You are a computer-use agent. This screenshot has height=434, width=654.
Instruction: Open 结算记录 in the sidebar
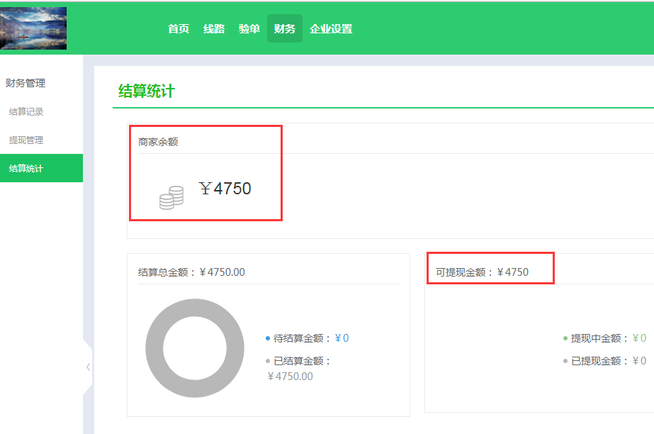coord(26,111)
